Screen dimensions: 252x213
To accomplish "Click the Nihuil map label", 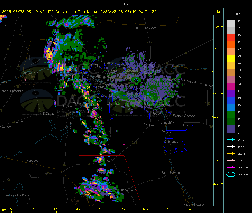I will pos(66,128).
